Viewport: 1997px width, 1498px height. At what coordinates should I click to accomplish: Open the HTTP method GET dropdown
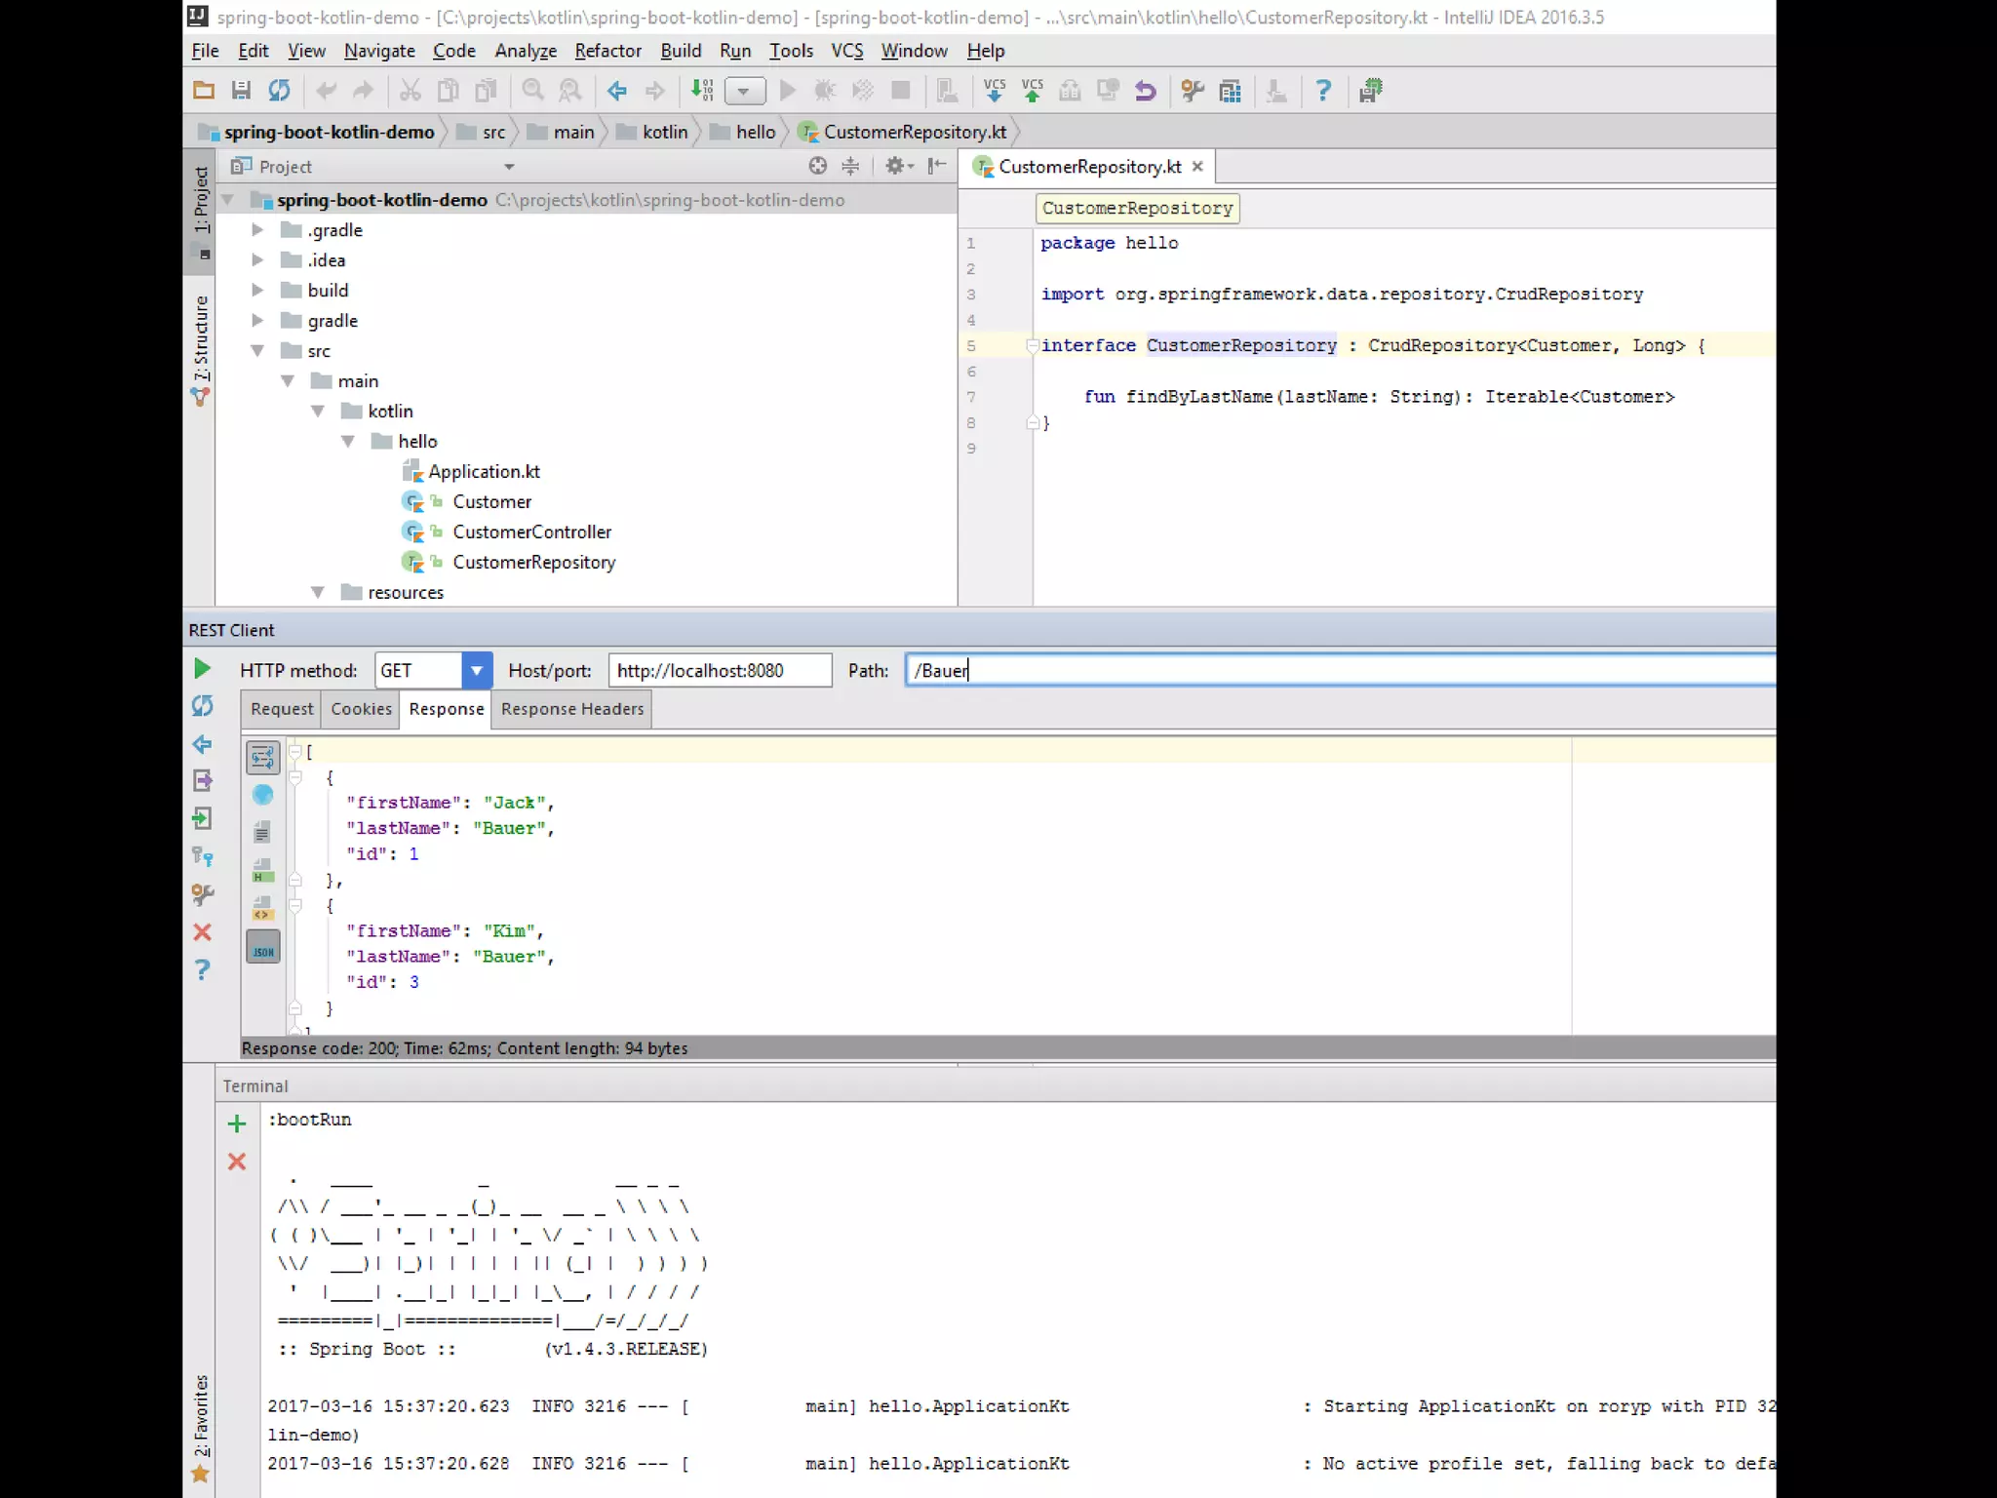[476, 671]
